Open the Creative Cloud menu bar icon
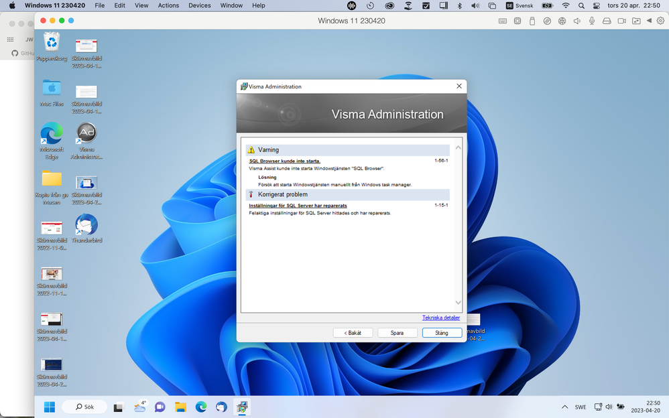 click(389, 5)
